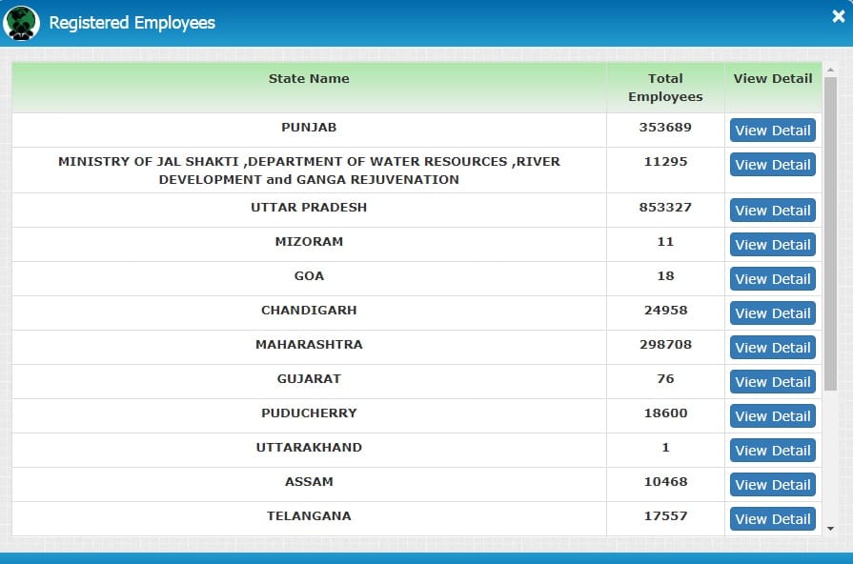View detail for TELANGANA
The width and height of the screenshot is (853, 564).
pos(773,518)
